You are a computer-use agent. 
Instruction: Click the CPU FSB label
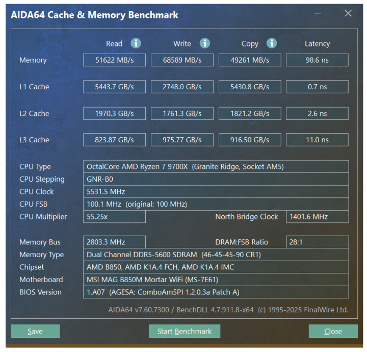pyautogui.click(x=34, y=204)
